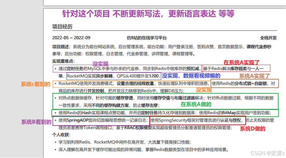
Task: Click "代金券管理" in the backend features list
Action: [137, 54]
